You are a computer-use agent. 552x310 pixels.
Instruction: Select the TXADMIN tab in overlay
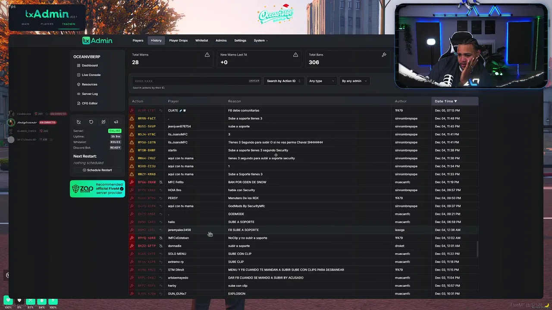(x=69, y=24)
